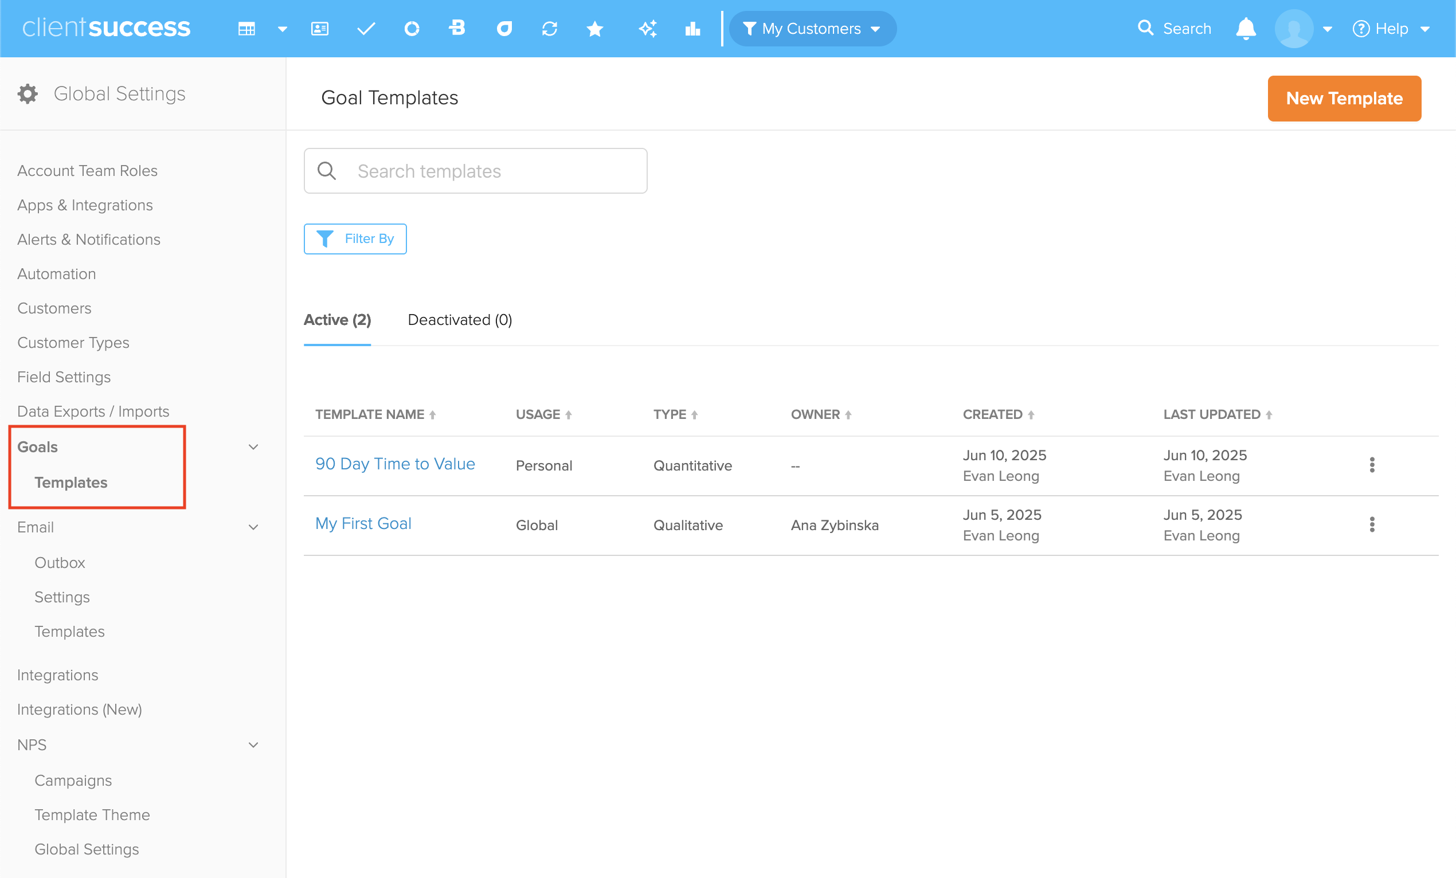The width and height of the screenshot is (1456, 878).
Task: Open Alerts & Notifications settings
Action: [x=89, y=240]
